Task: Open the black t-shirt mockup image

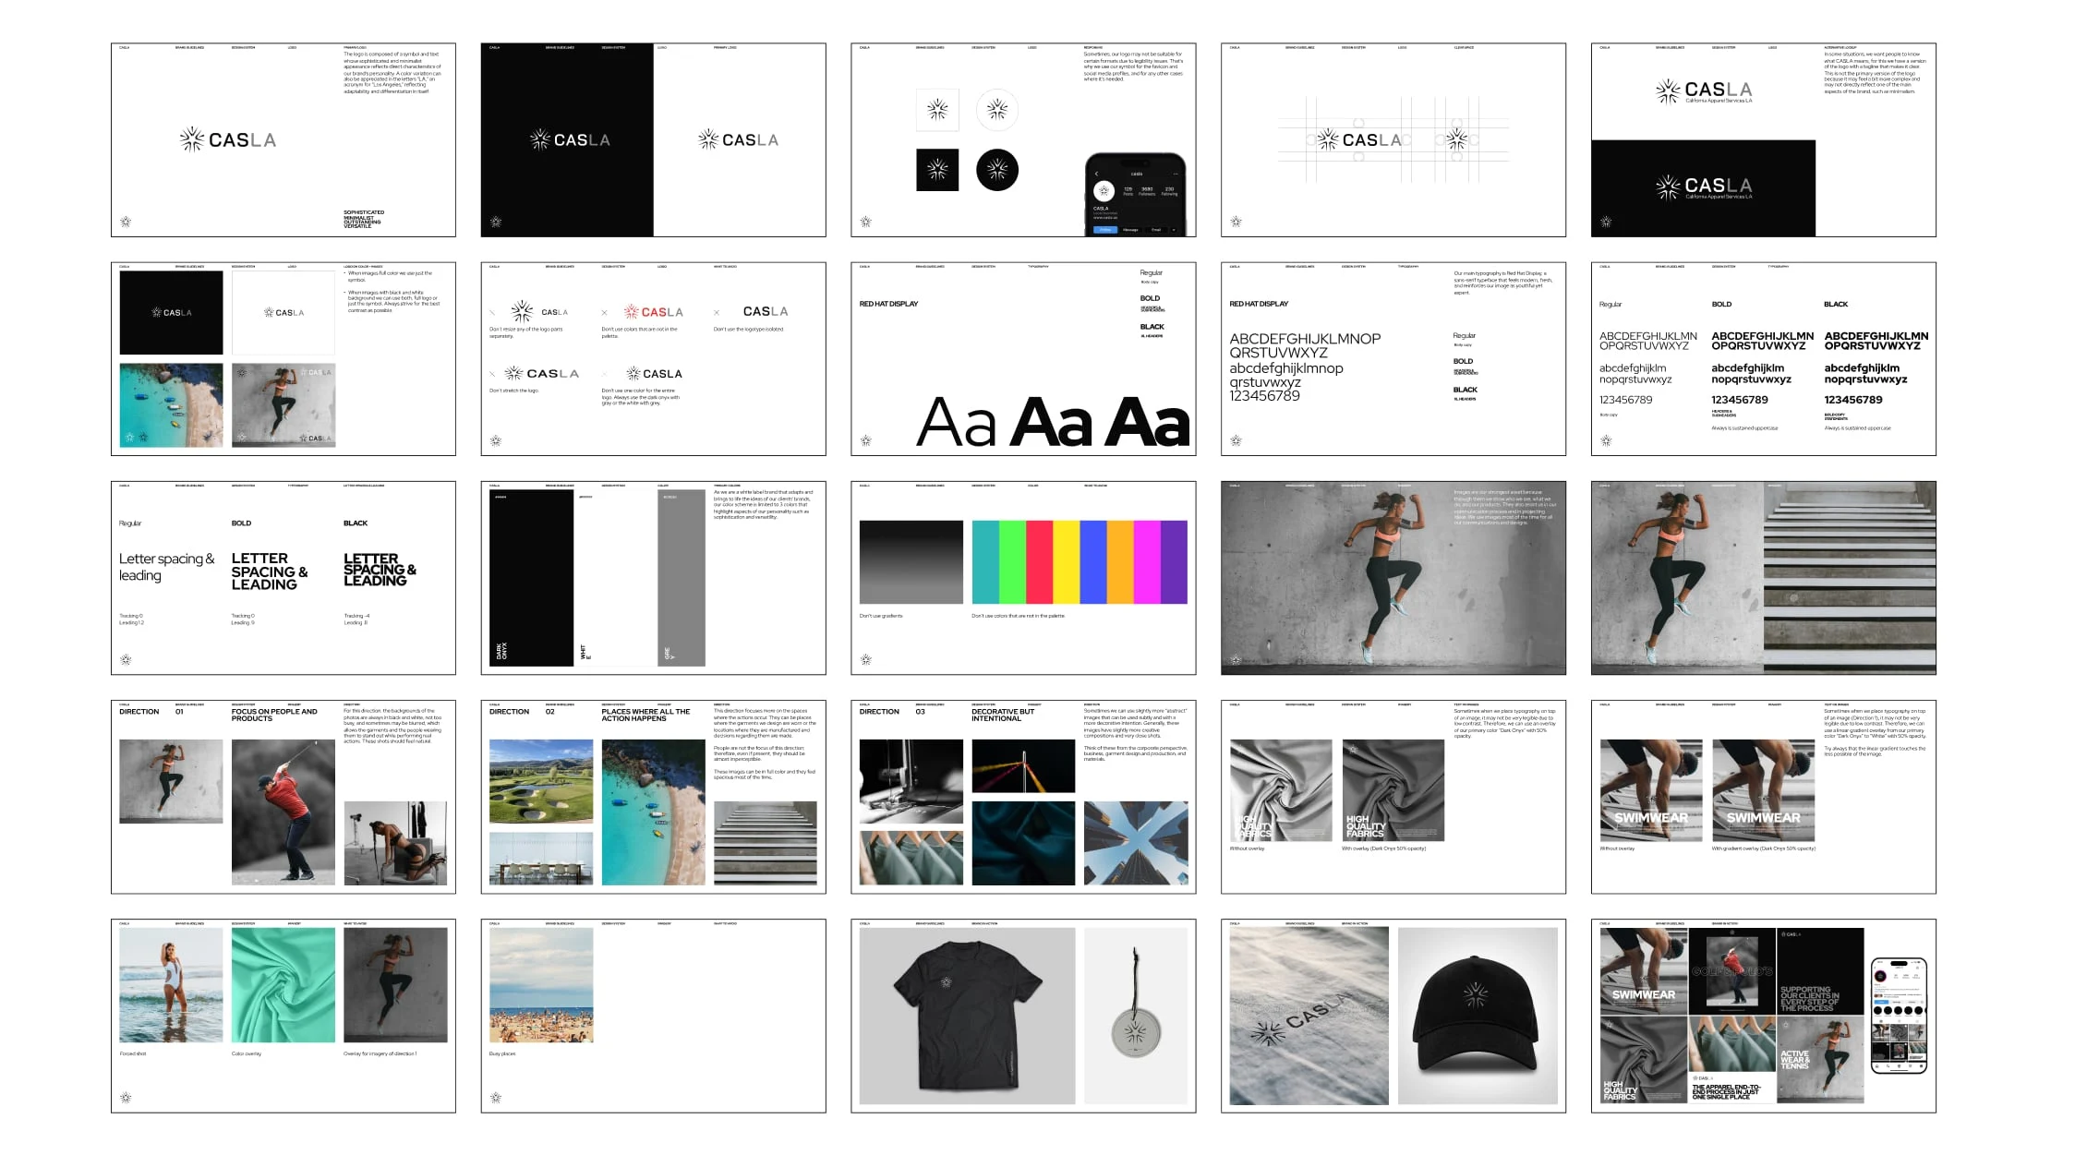Action: pos(966,1016)
